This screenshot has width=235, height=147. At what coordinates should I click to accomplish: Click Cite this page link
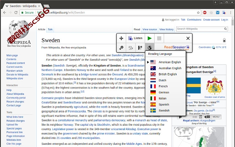coord(14,144)
